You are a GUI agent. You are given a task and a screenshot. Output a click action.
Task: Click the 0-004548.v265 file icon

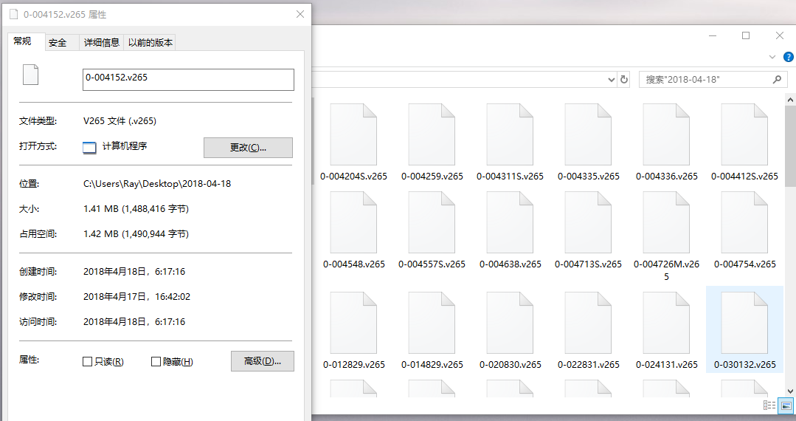click(353, 223)
